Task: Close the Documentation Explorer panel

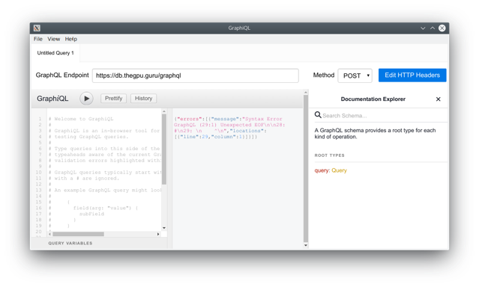Action: pyautogui.click(x=438, y=99)
